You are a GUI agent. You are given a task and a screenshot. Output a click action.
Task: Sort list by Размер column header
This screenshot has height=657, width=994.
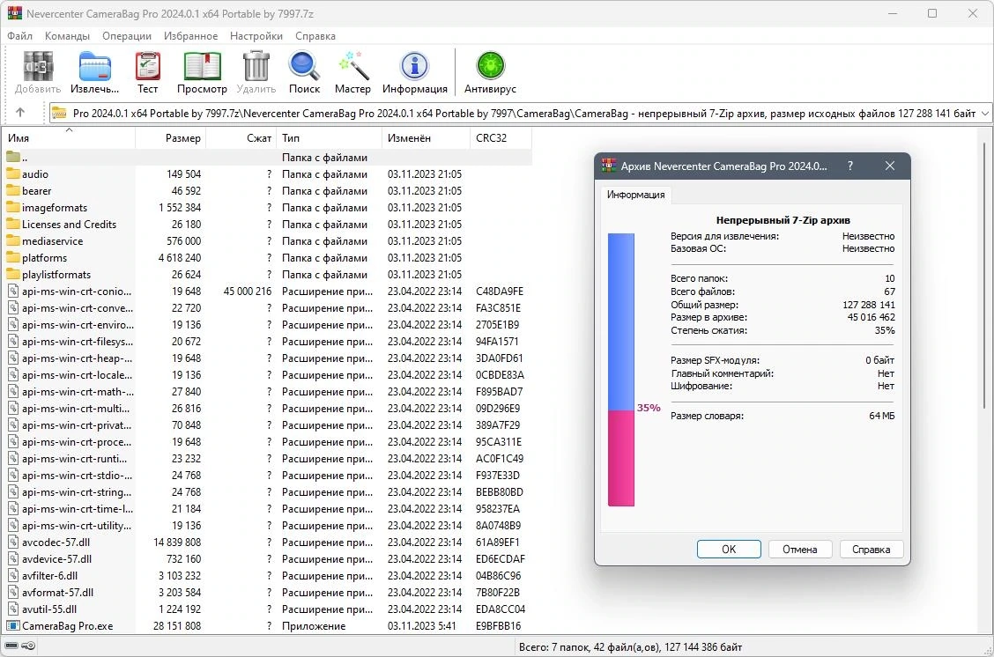[x=171, y=137]
